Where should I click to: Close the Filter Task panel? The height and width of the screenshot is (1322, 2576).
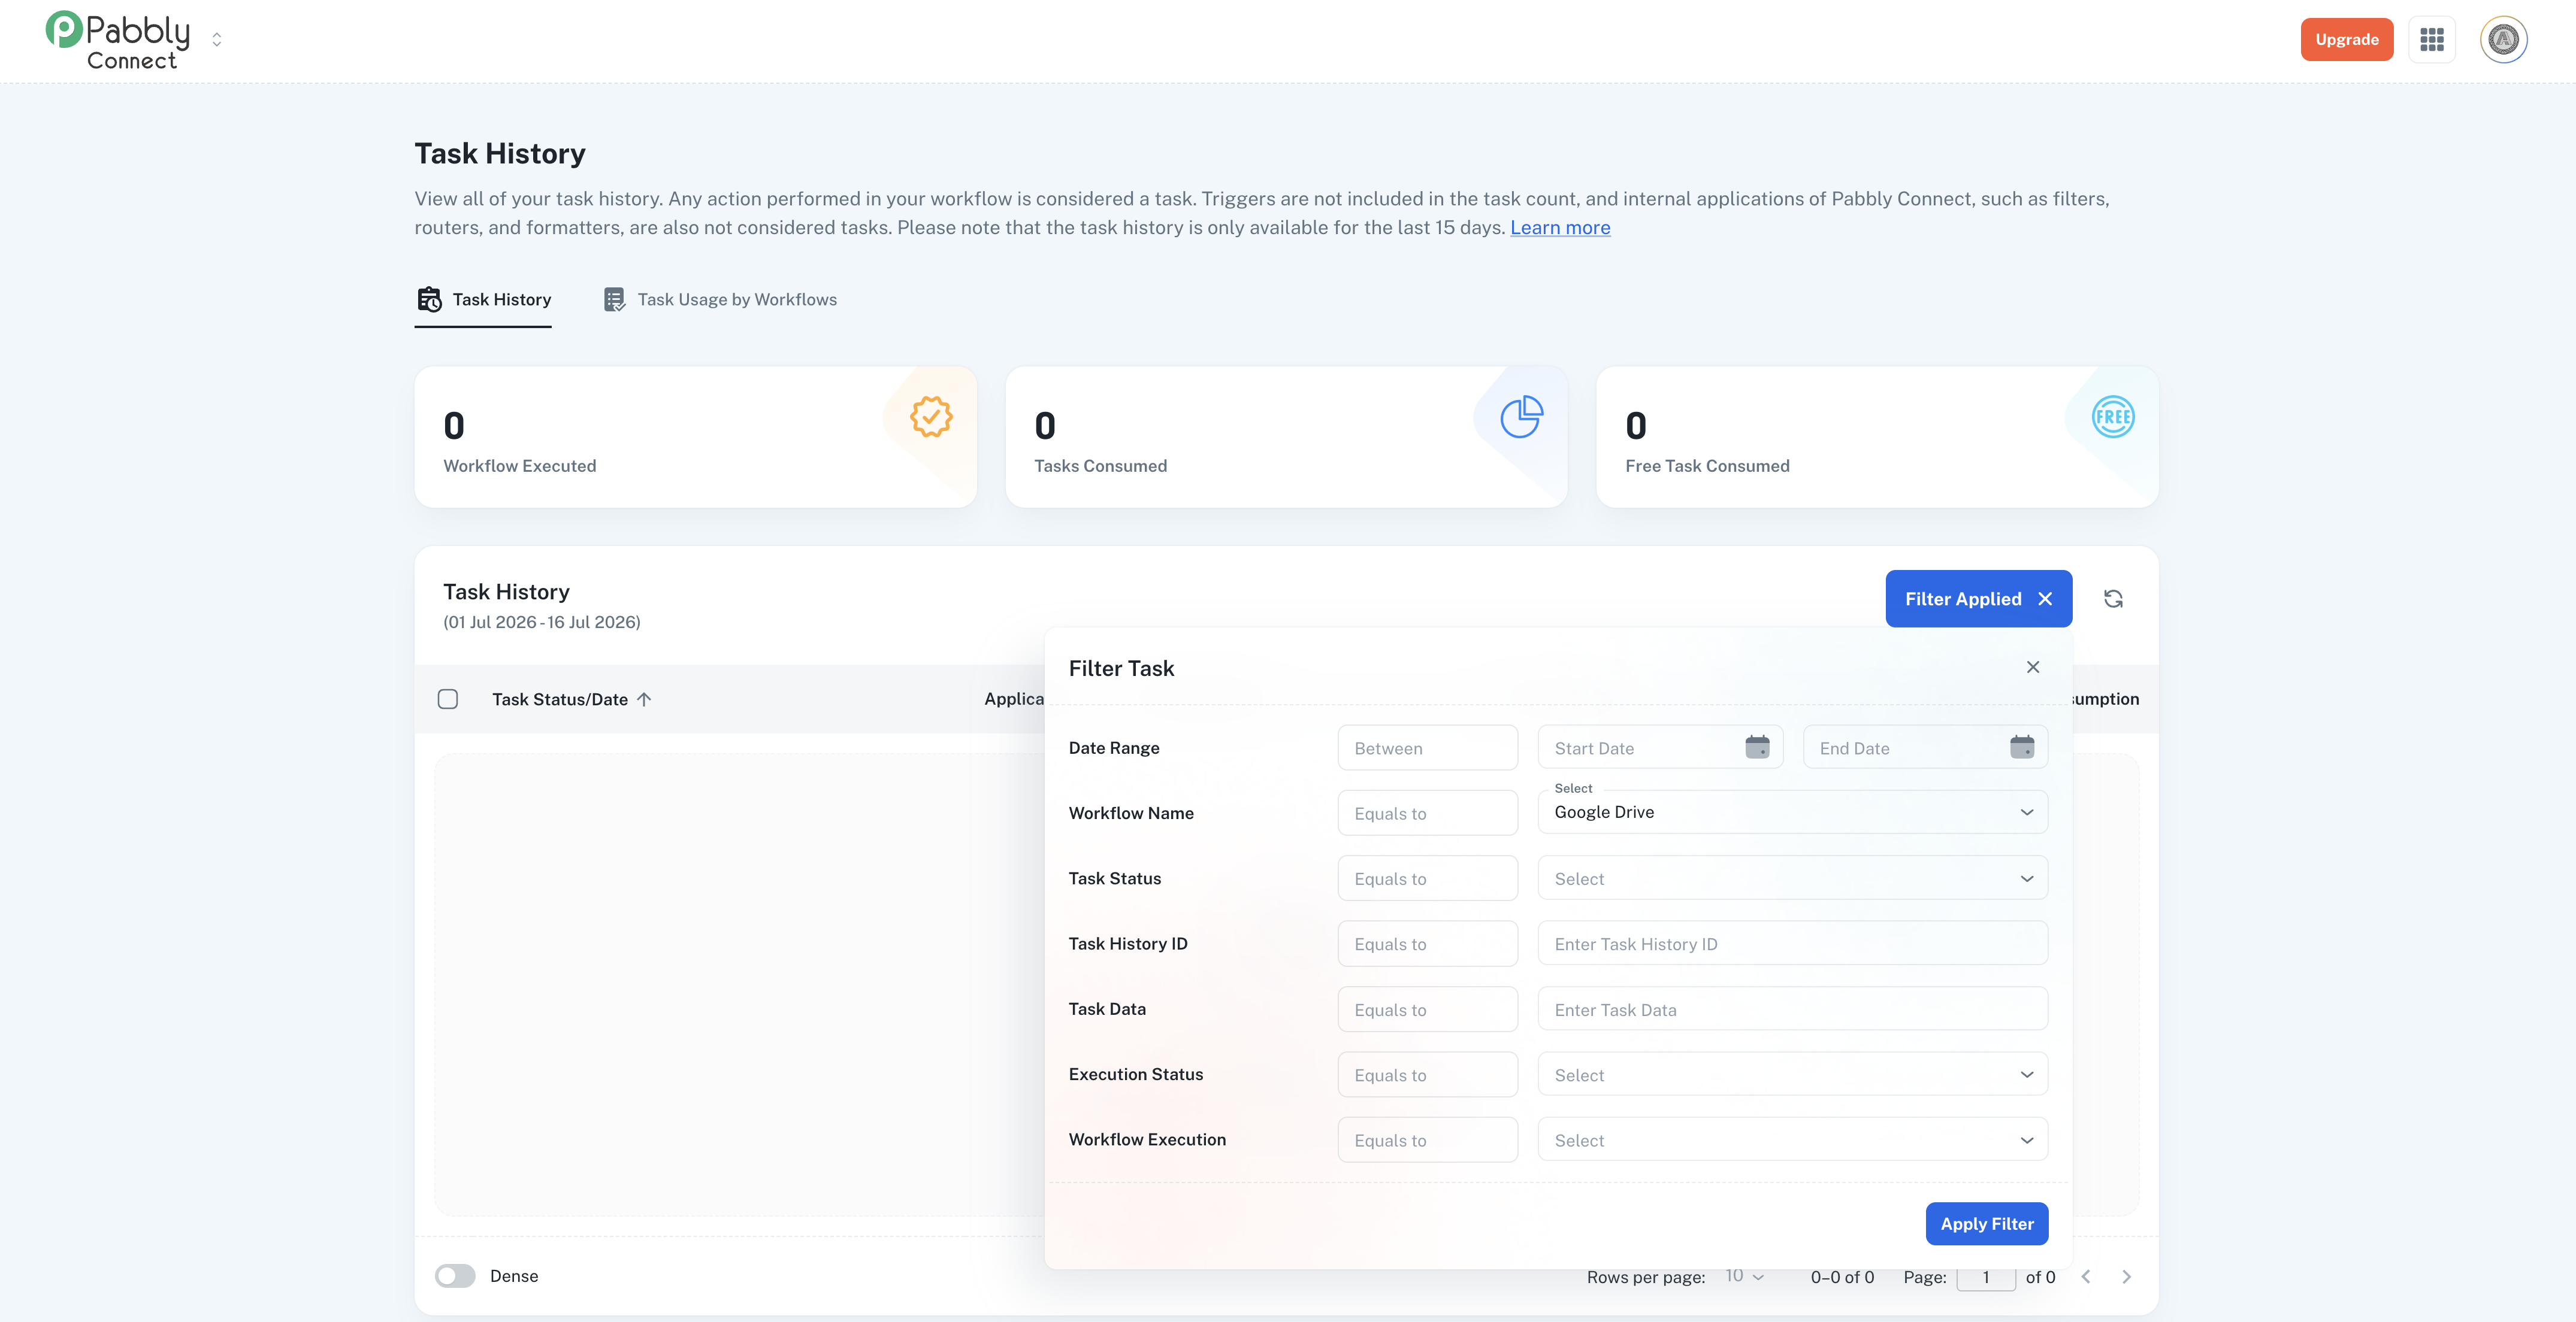click(x=2032, y=666)
